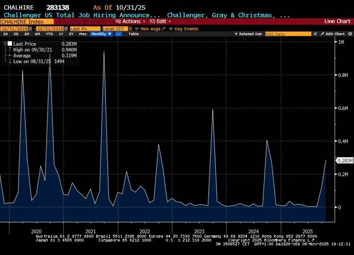
Task: Click the Last Price legend swatch
Action: 9,43
